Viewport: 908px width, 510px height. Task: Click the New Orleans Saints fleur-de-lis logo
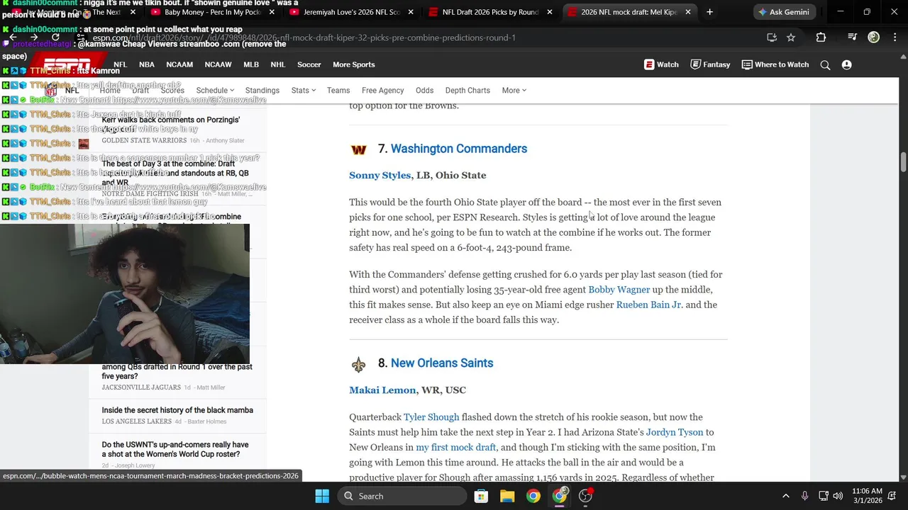click(x=359, y=364)
